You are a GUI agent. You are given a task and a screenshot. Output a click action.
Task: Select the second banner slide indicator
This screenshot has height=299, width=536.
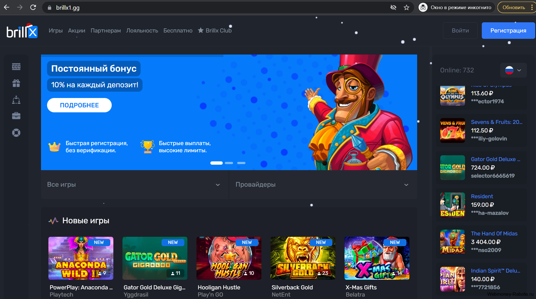point(229,163)
